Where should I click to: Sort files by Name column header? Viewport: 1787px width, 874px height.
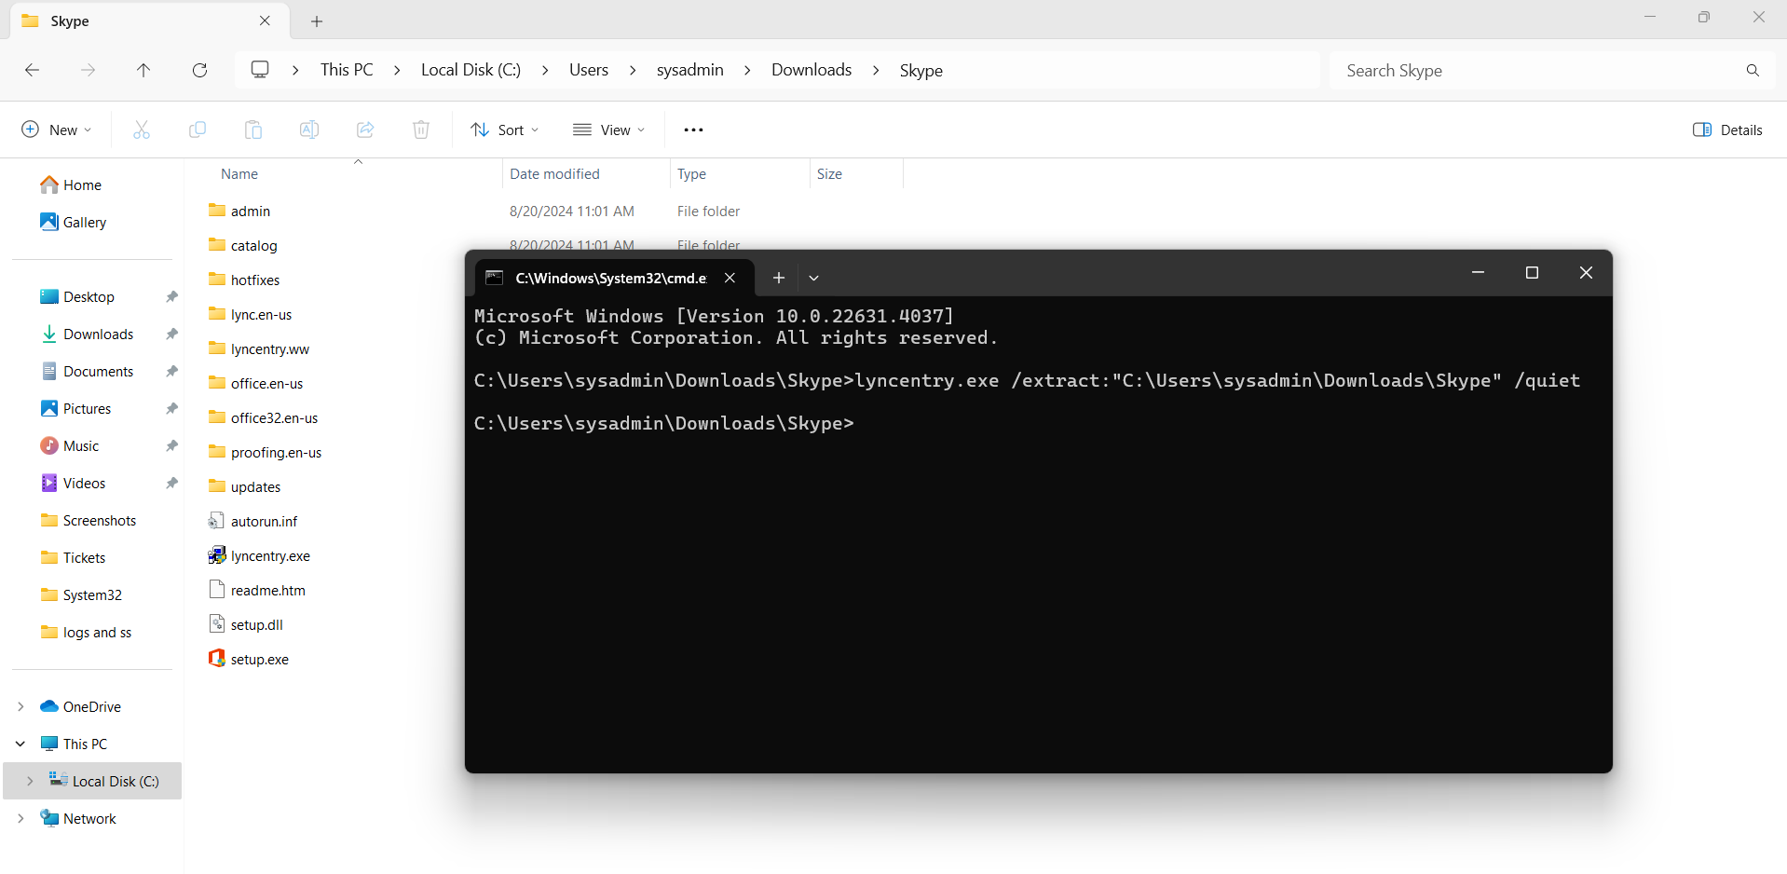pos(239,174)
